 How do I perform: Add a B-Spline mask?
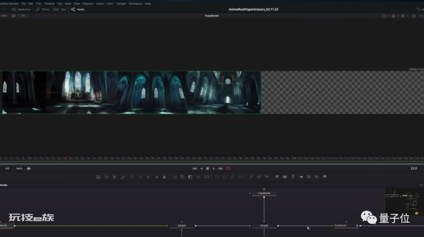click(241, 177)
